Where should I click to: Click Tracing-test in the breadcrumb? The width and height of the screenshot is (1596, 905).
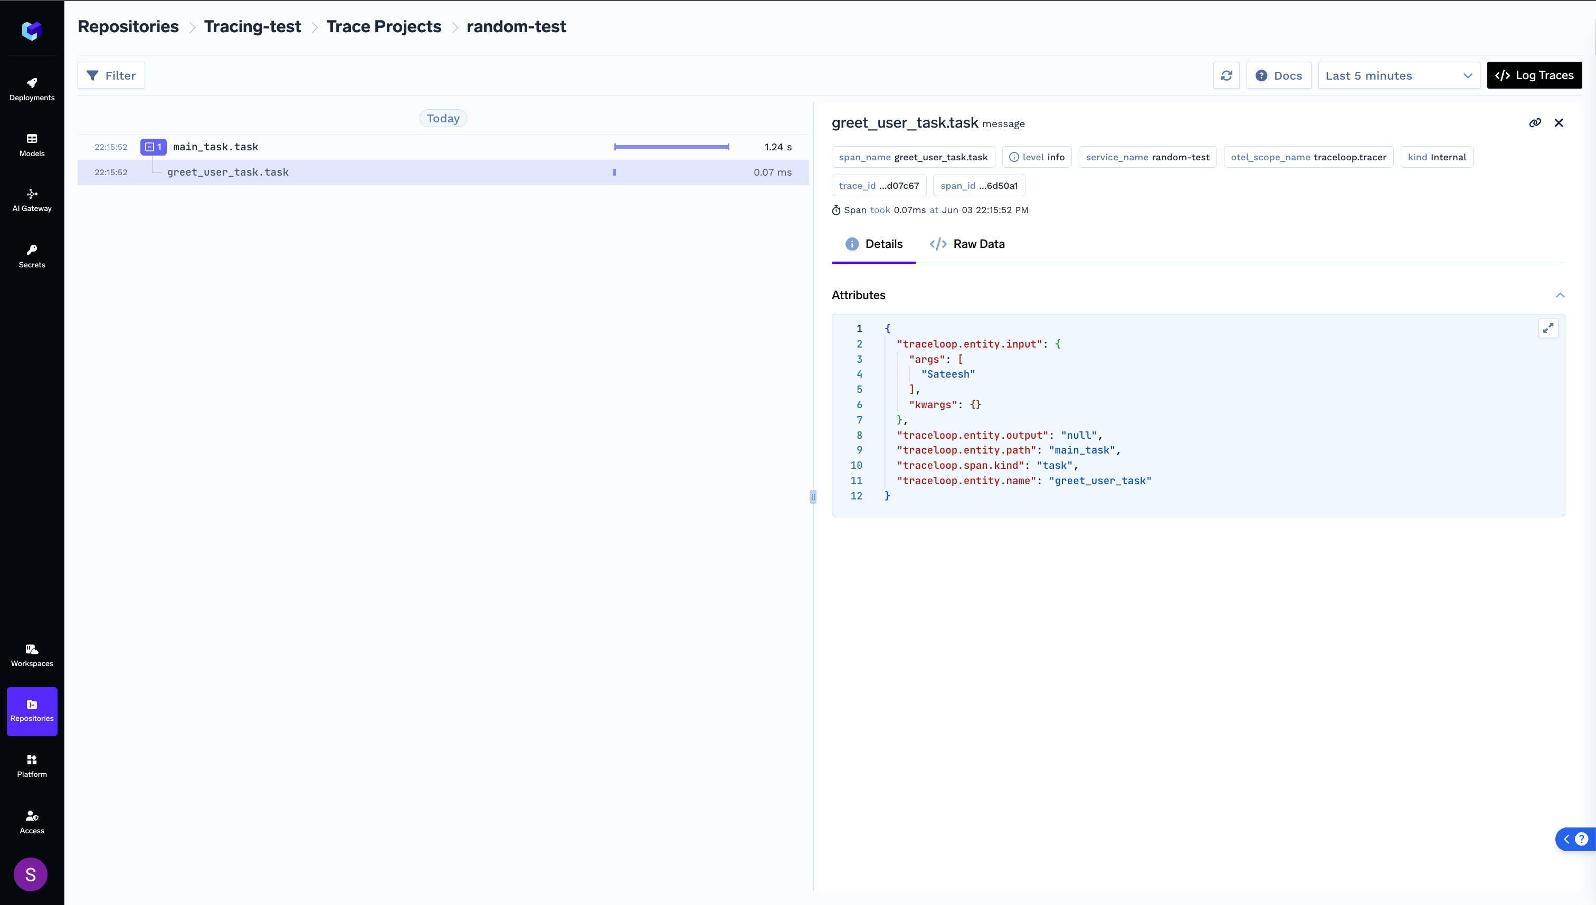[x=252, y=27]
